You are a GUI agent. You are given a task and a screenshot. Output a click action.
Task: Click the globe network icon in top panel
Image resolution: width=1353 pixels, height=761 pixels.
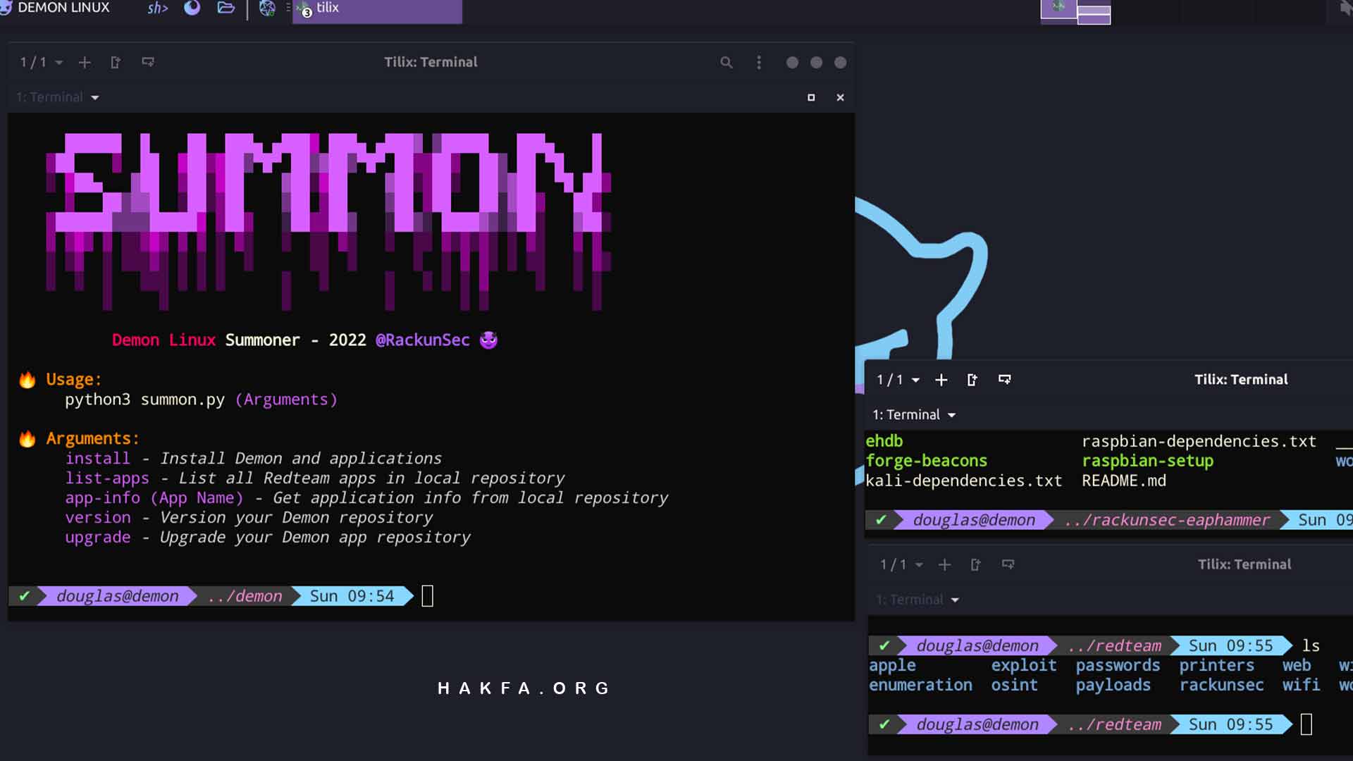(267, 8)
